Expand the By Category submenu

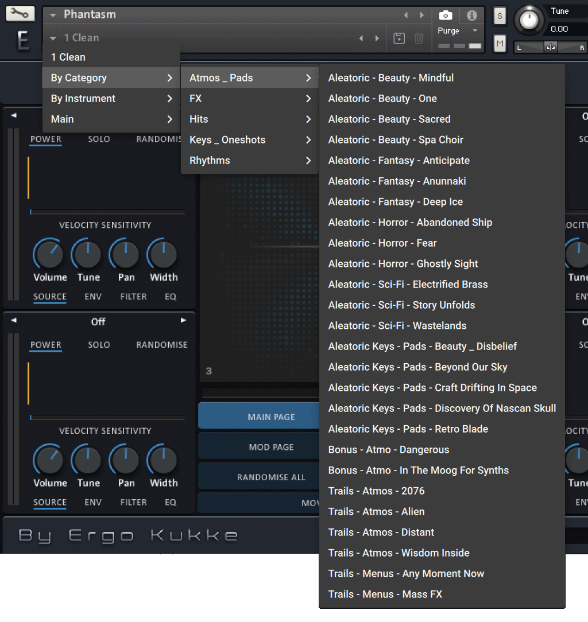click(111, 78)
